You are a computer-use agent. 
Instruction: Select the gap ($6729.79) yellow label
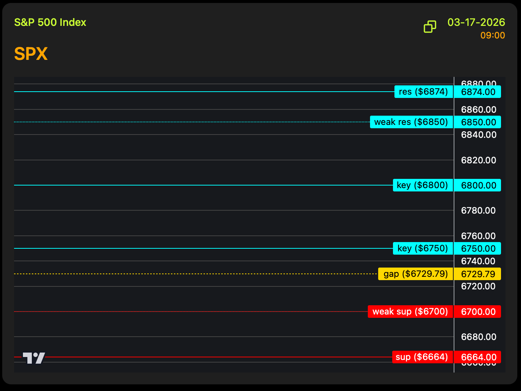click(416, 274)
